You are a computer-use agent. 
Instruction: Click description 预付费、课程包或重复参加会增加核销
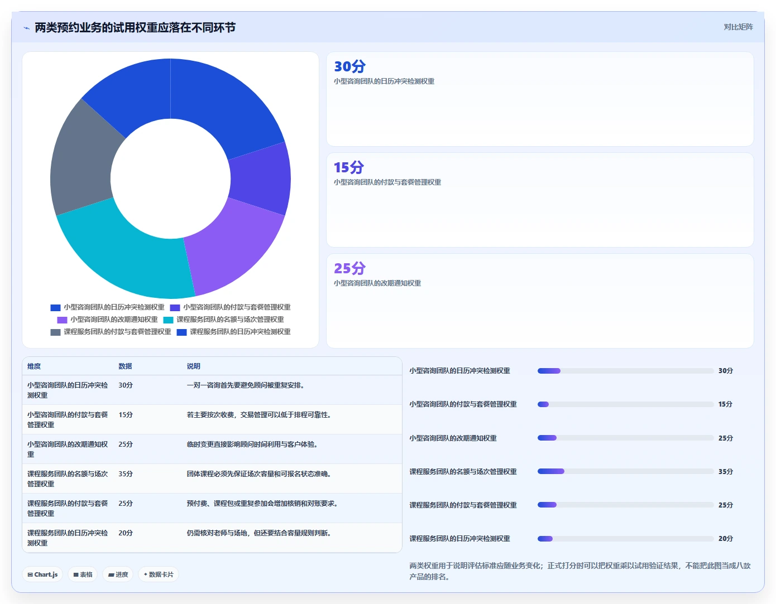[x=262, y=504]
